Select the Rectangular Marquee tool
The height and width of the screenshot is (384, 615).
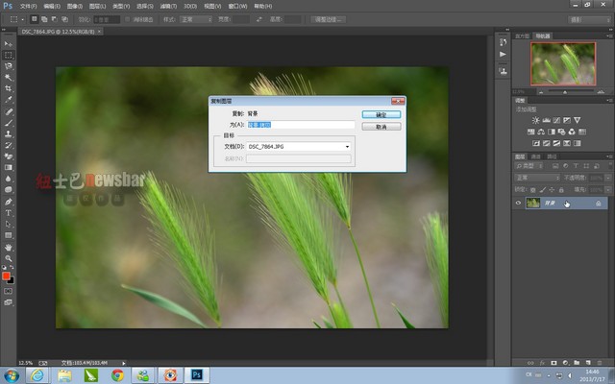tap(9, 55)
